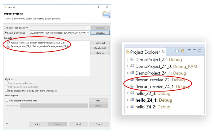Open the archive file path dropdown

[88, 33]
